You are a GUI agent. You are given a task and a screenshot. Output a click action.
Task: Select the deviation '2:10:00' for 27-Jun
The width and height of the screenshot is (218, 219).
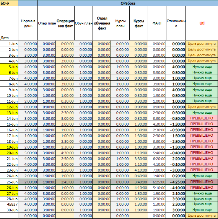pos(176,193)
